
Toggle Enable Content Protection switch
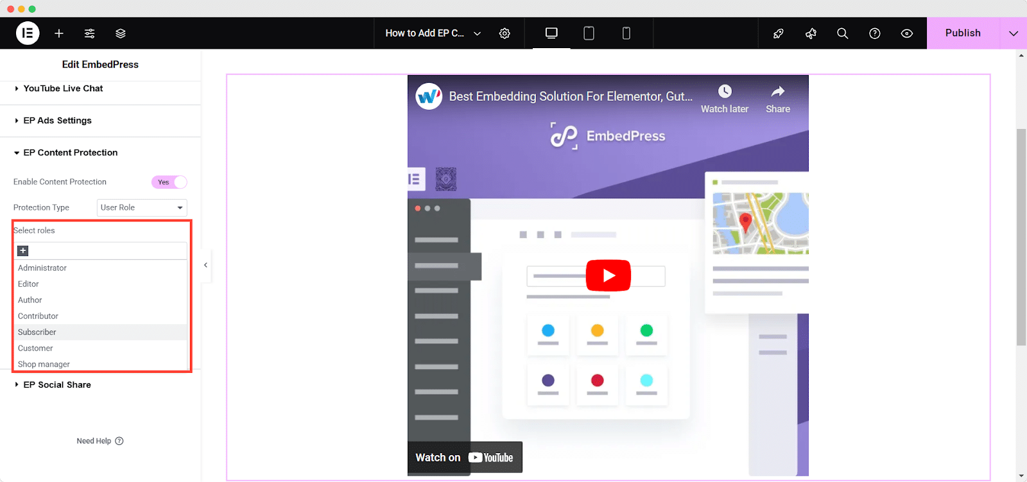tap(169, 182)
